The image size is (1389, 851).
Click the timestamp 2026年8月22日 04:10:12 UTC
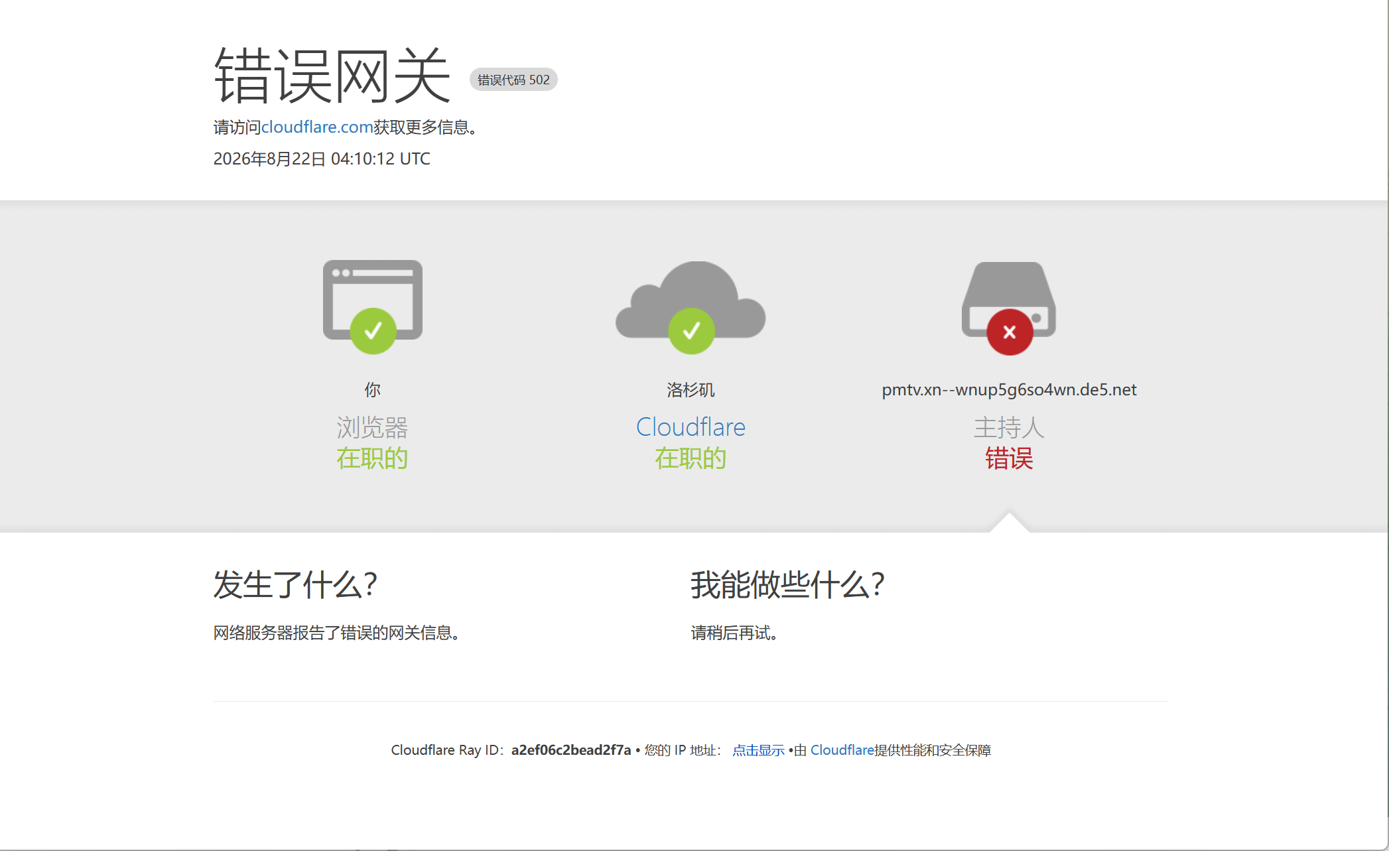click(322, 159)
